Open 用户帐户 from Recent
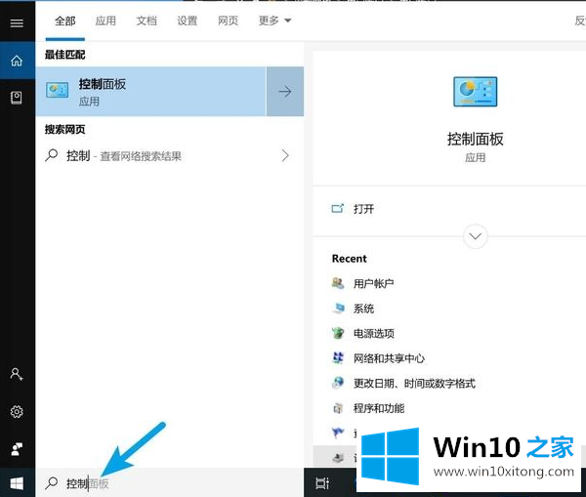Screen dimensions: 586x497 pos(373,283)
